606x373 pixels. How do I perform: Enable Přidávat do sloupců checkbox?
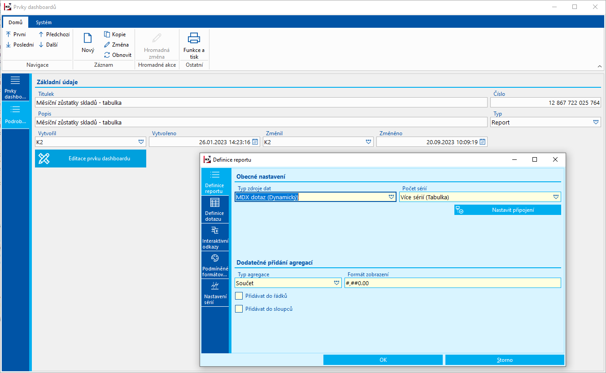239,309
